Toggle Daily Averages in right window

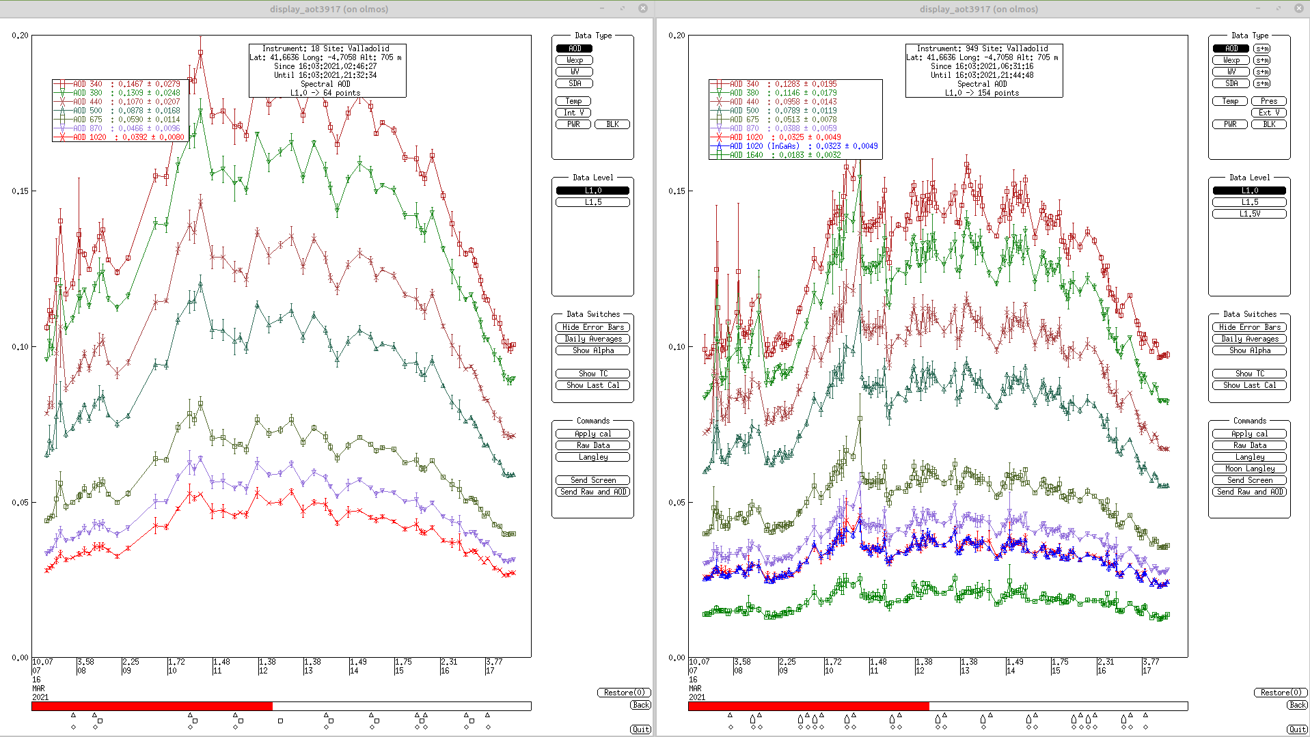pos(1249,339)
